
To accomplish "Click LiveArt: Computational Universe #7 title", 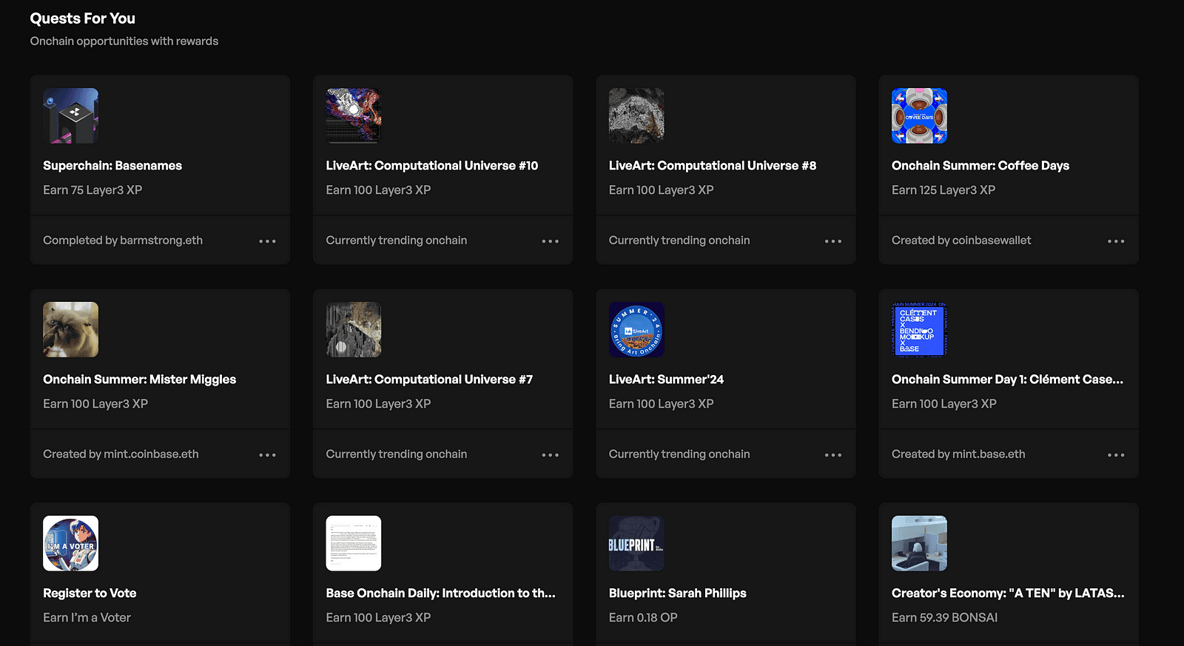I will (x=429, y=380).
